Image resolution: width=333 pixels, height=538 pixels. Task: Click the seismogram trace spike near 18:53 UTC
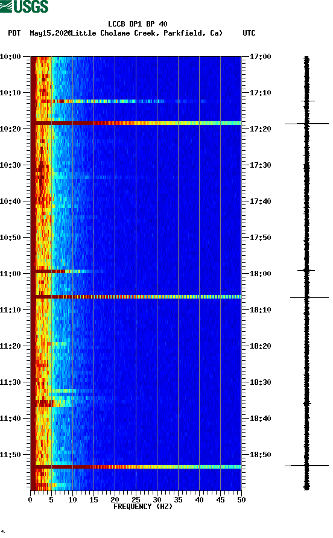[306, 466]
